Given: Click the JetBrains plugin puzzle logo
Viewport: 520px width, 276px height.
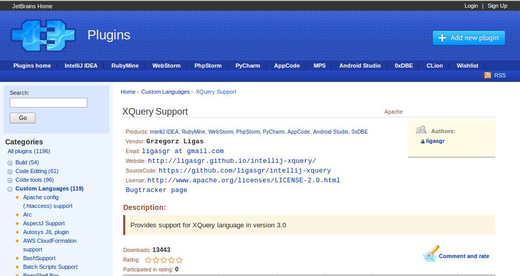Looking at the screenshot, I should tap(43, 35).
